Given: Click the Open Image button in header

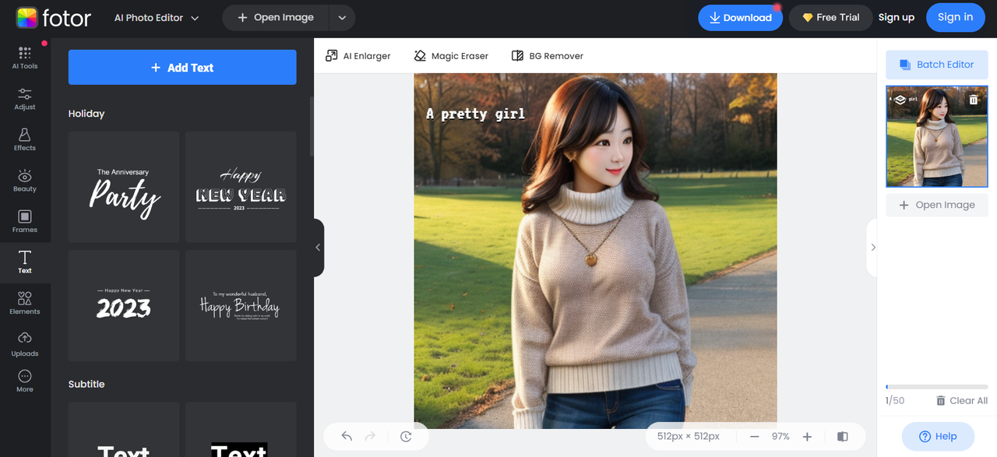Looking at the screenshot, I should pos(276,17).
